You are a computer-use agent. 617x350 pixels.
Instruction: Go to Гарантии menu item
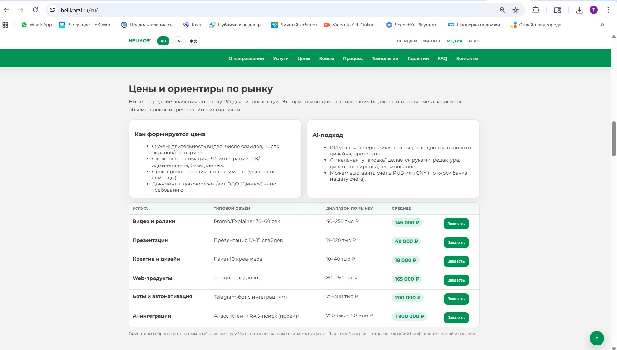[x=418, y=58]
